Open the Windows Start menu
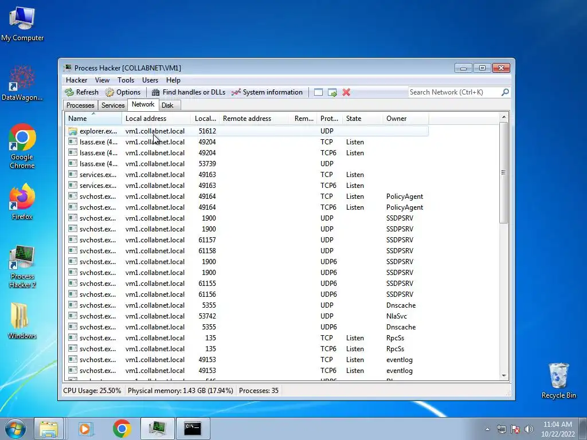 tap(15, 429)
